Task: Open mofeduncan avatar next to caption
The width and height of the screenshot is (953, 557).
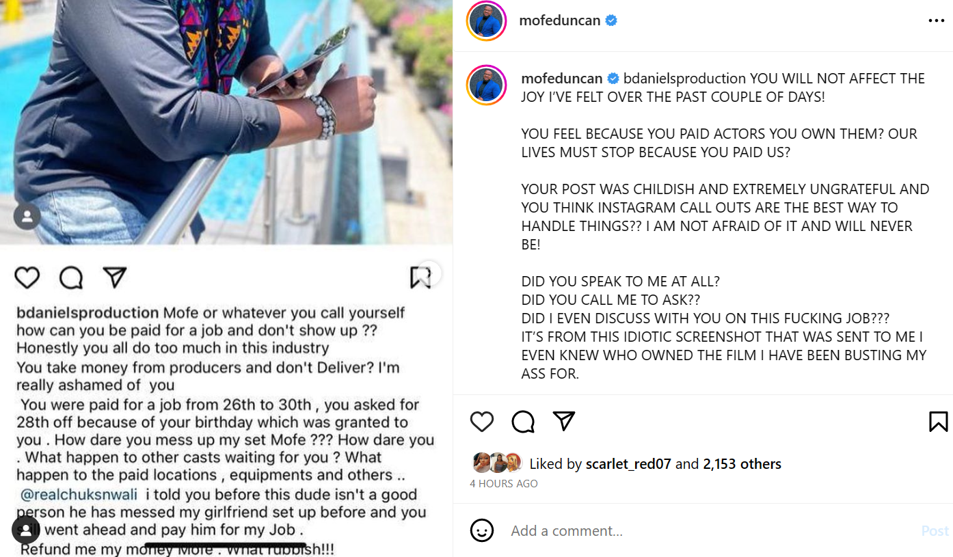Action: pos(486,85)
